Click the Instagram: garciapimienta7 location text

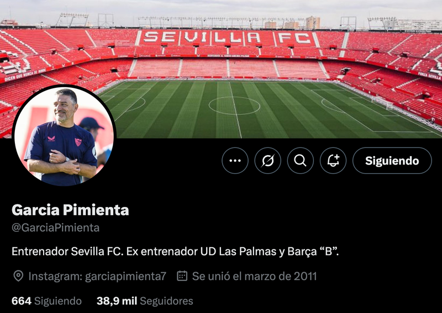click(x=97, y=276)
